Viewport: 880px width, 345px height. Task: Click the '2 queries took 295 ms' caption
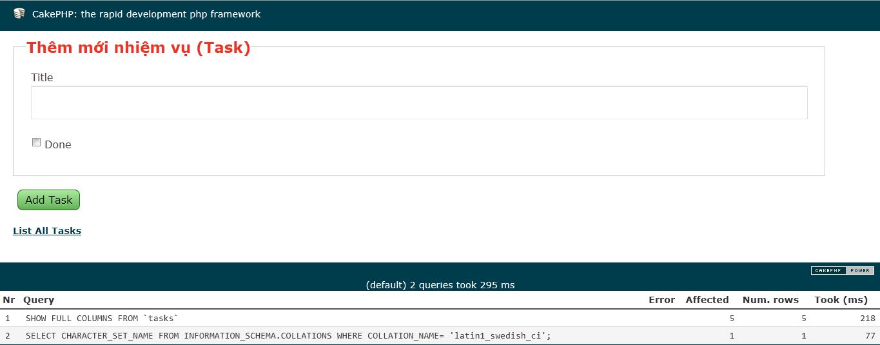[x=440, y=284]
